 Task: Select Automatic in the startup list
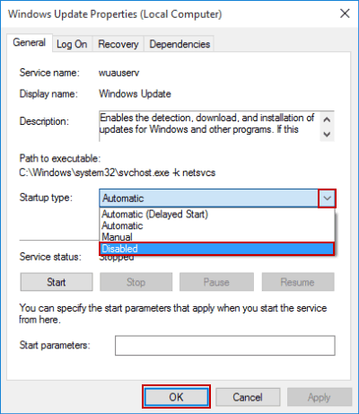coord(217,225)
